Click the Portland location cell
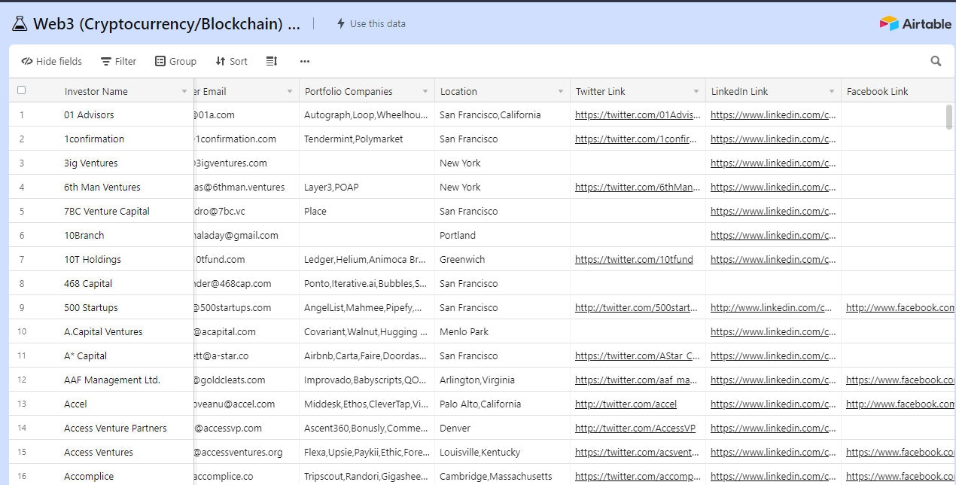 502,236
